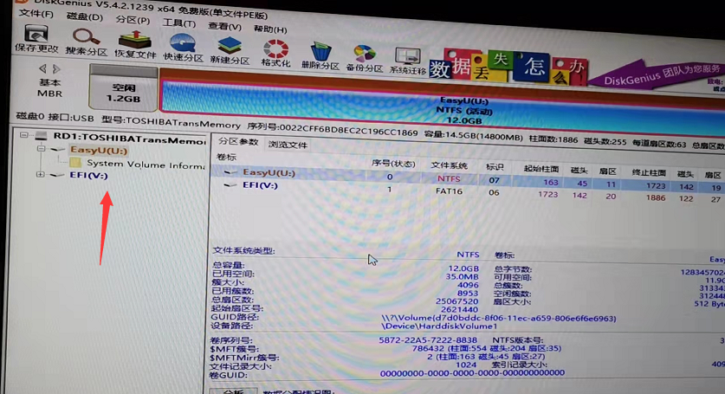Image resolution: width=725 pixels, height=394 pixels.
Task: Open Search Partitions (搜索分区) tool
Action: (x=86, y=42)
